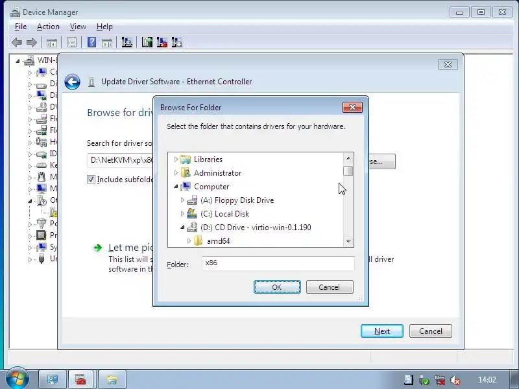Select the USB controllers icon in Device Manager tree
Viewport: 519px width, 389px height.
tap(42, 258)
